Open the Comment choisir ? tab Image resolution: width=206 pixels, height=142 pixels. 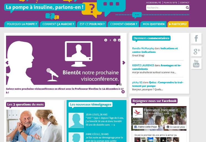[123, 24]
